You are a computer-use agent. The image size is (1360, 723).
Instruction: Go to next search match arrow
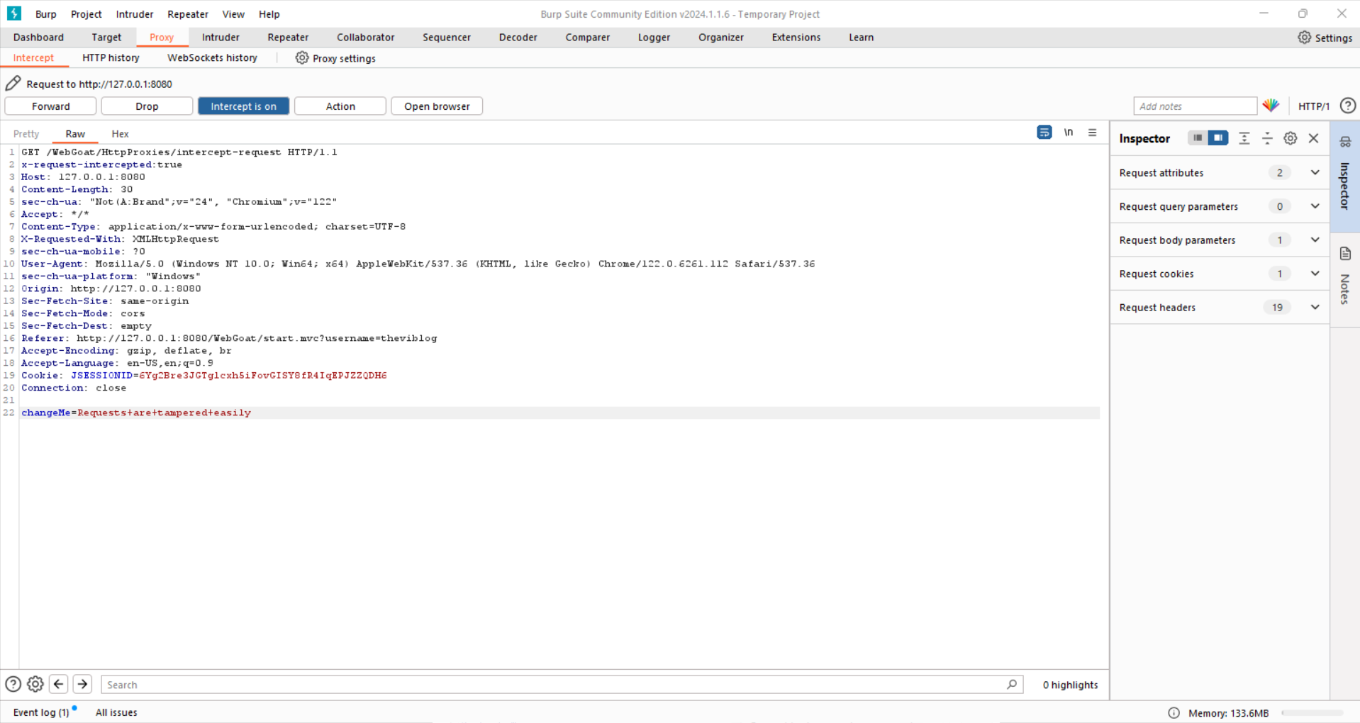click(82, 684)
